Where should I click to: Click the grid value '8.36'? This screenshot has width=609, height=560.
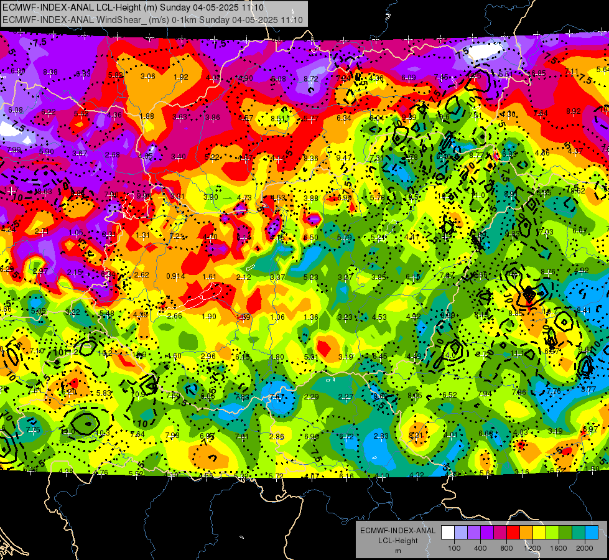pyautogui.click(x=310, y=158)
